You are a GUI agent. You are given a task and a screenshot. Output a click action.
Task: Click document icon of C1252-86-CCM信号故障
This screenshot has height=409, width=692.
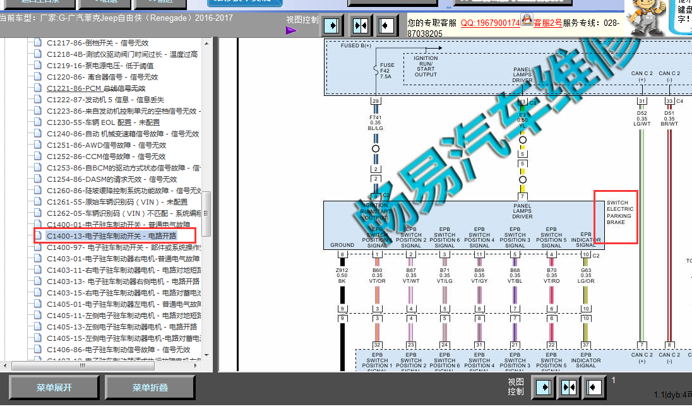click(38, 156)
